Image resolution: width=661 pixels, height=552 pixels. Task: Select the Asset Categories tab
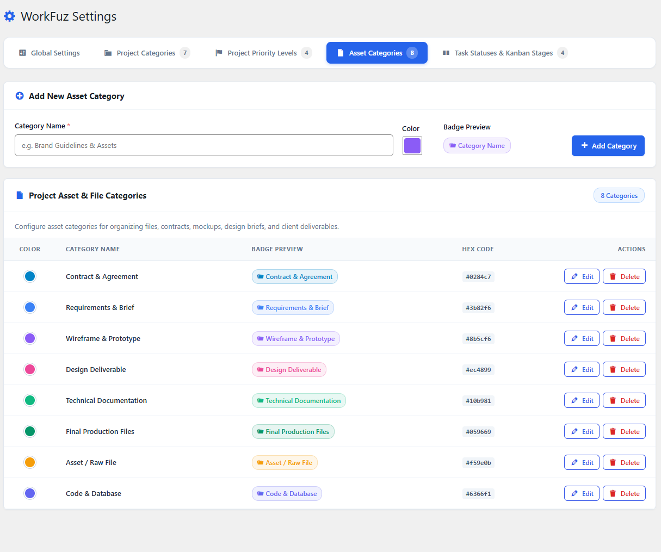[x=377, y=53]
